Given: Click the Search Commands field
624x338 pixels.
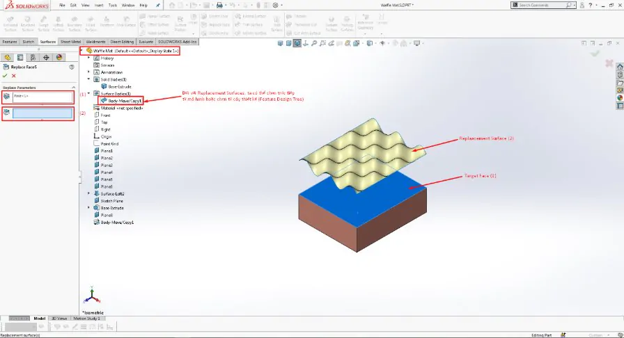Looking at the screenshot, I should pos(543,5).
